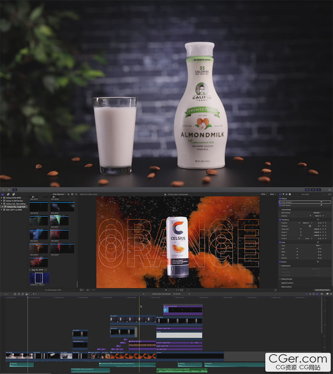The width and height of the screenshot is (333, 374).
Task: Open the Blend Mode Normal dropdown
Action: click(317, 213)
